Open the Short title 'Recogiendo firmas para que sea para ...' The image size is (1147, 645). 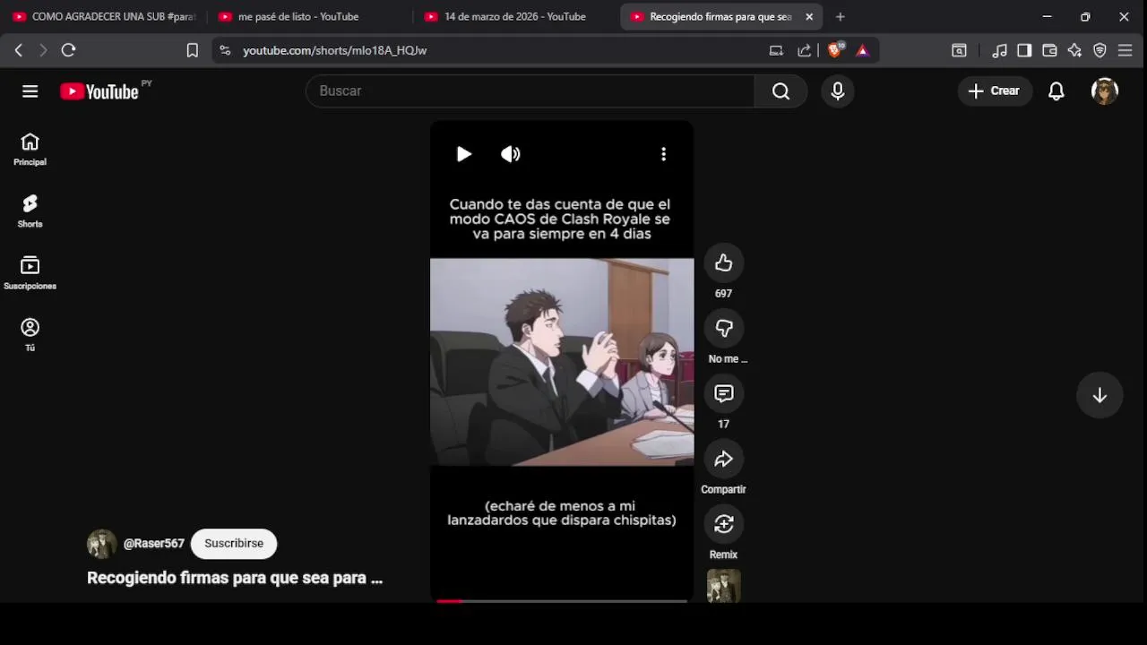[x=235, y=578]
